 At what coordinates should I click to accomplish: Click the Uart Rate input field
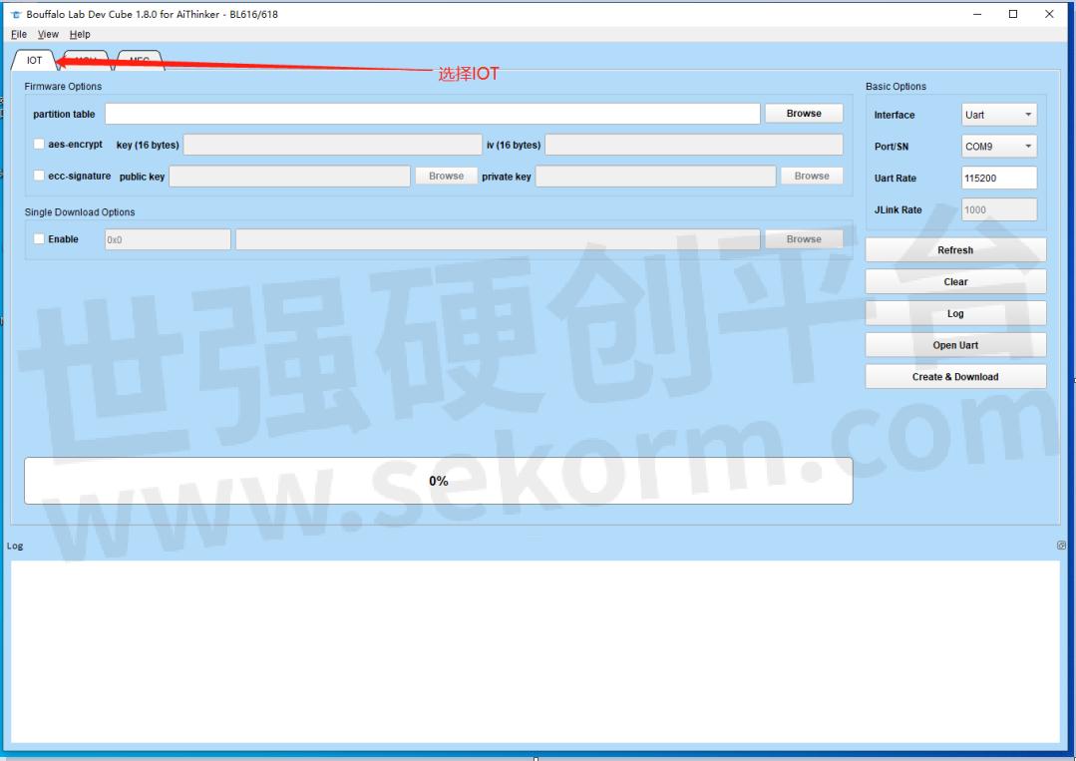click(998, 178)
